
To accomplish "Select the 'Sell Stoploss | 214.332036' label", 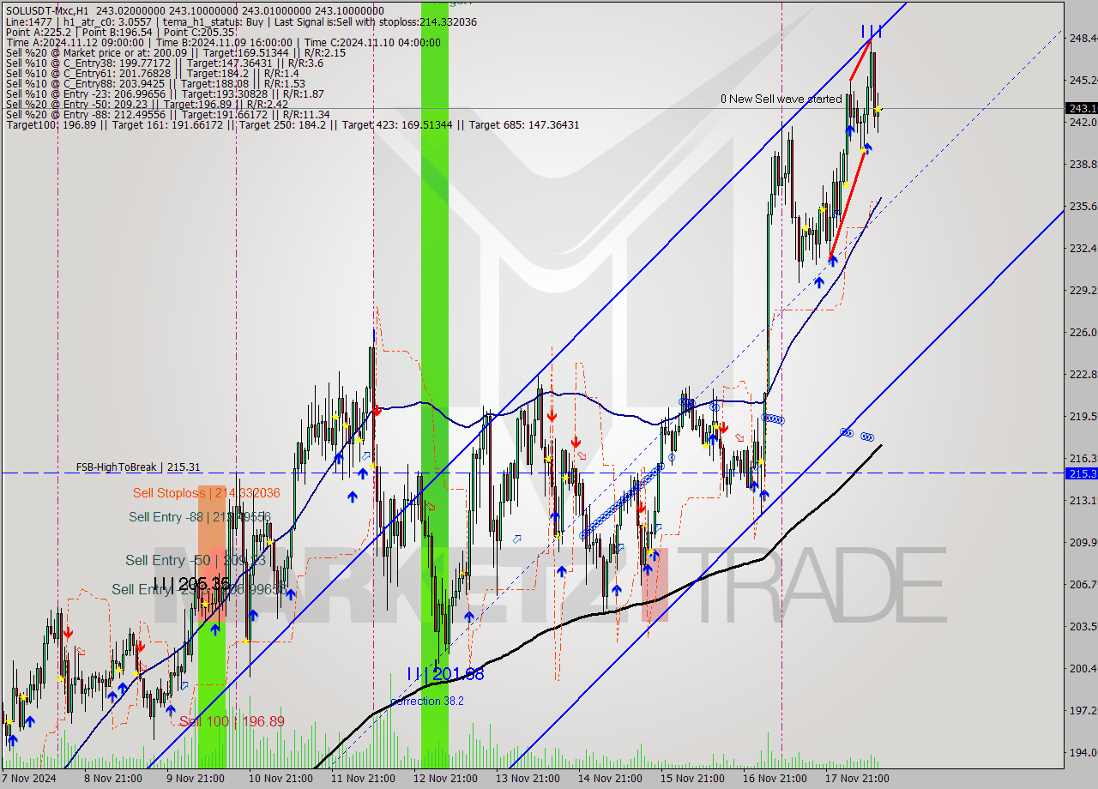I will 206,493.
